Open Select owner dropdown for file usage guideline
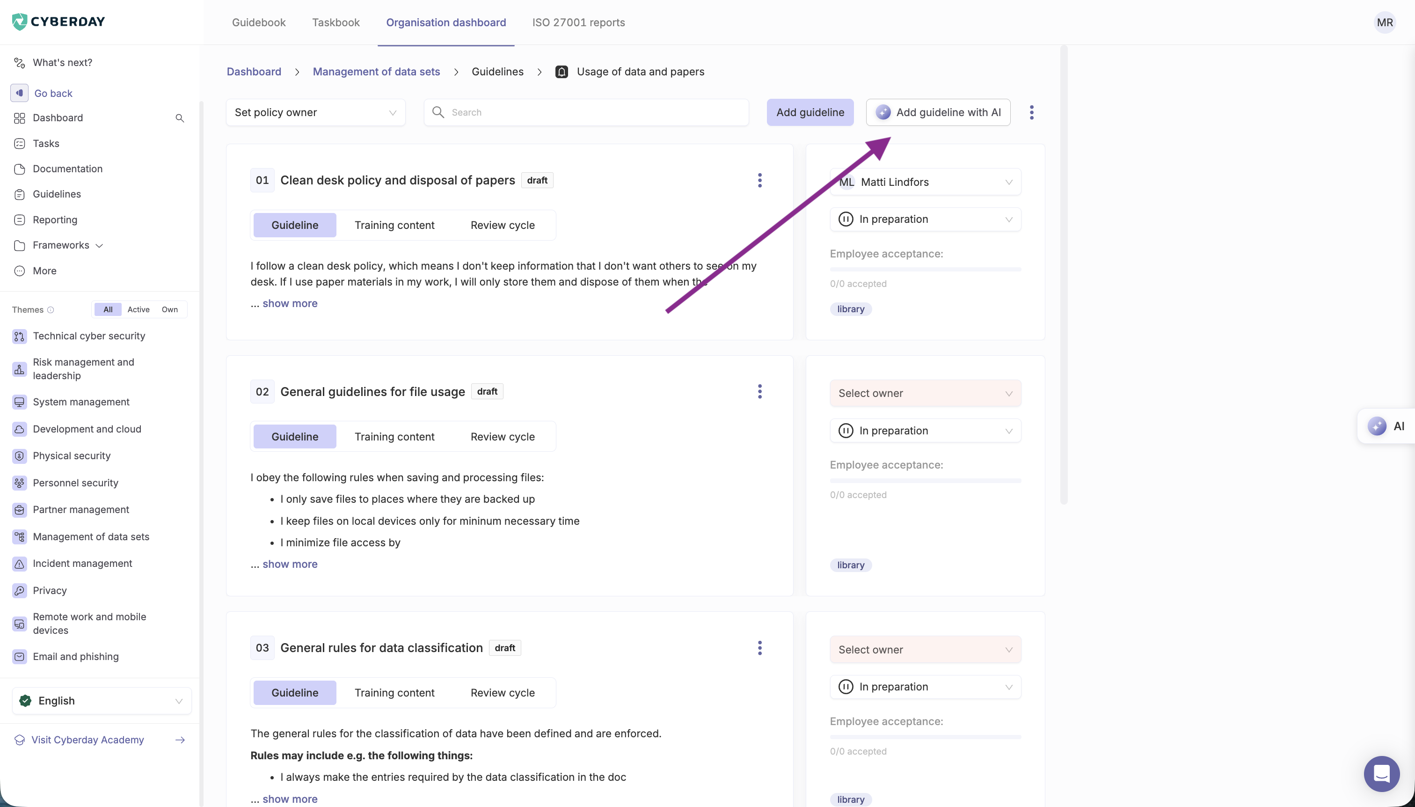1415x807 pixels. click(925, 393)
